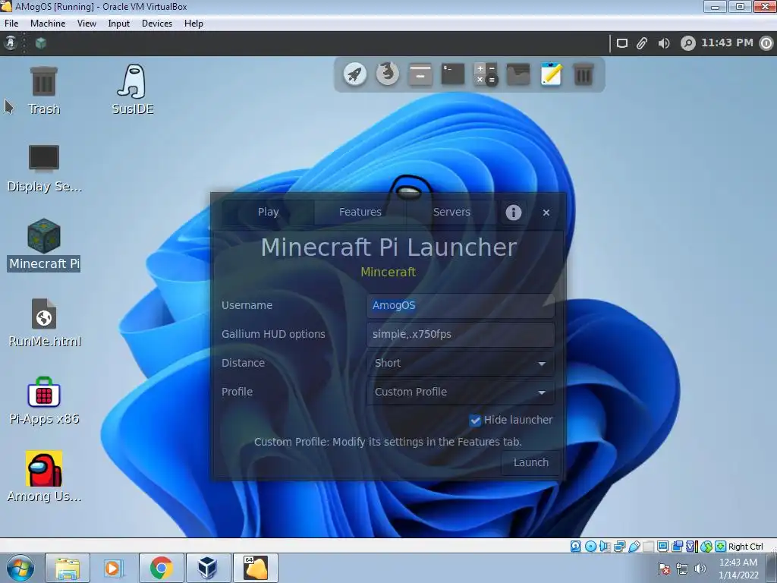The width and height of the screenshot is (777, 583).
Task: Click the VirtualBox hard disk activity indicator
Action: click(575, 547)
